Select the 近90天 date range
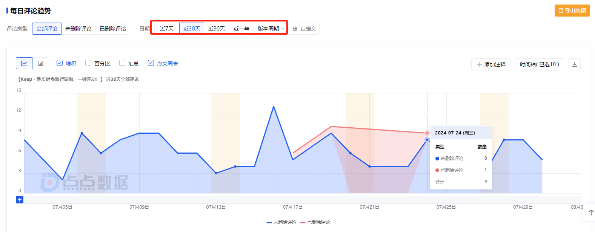The image size is (595, 232). [217, 29]
